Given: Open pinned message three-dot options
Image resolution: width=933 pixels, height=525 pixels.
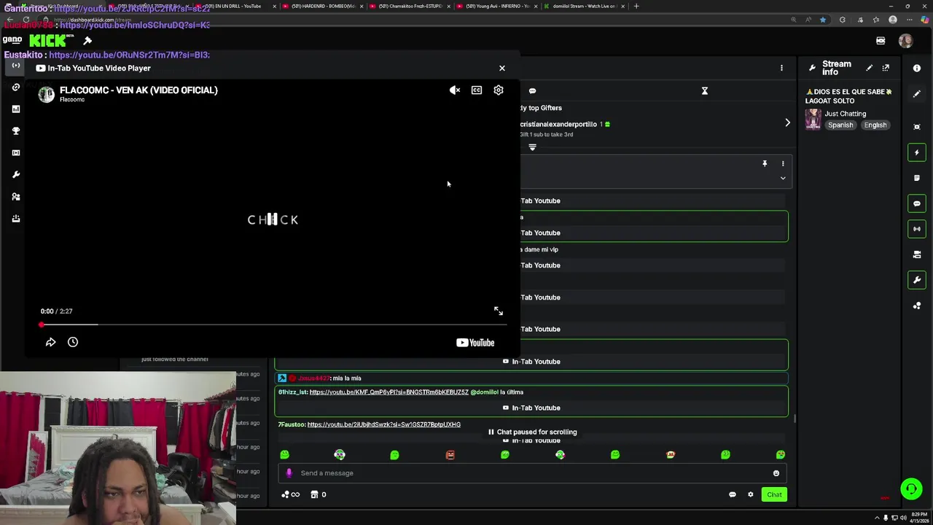Looking at the screenshot, I should tap(783, 163).
